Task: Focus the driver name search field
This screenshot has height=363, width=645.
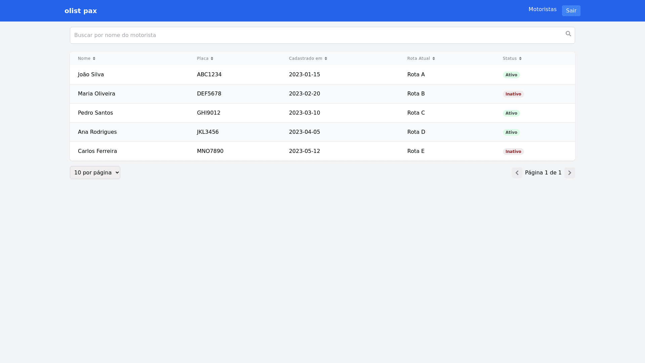Action: point(316,35)
